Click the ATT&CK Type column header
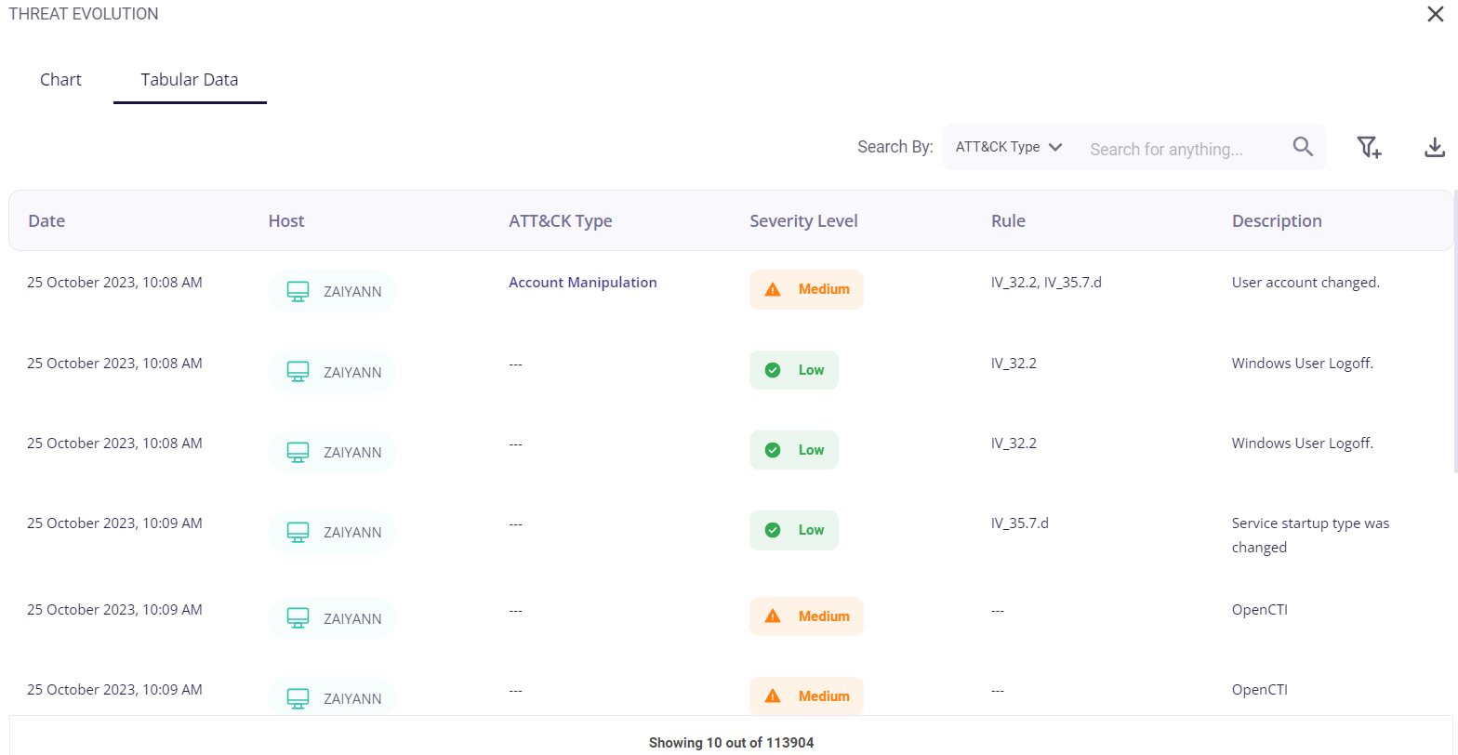Screen dimensions: 1458x755 point(561,221)
